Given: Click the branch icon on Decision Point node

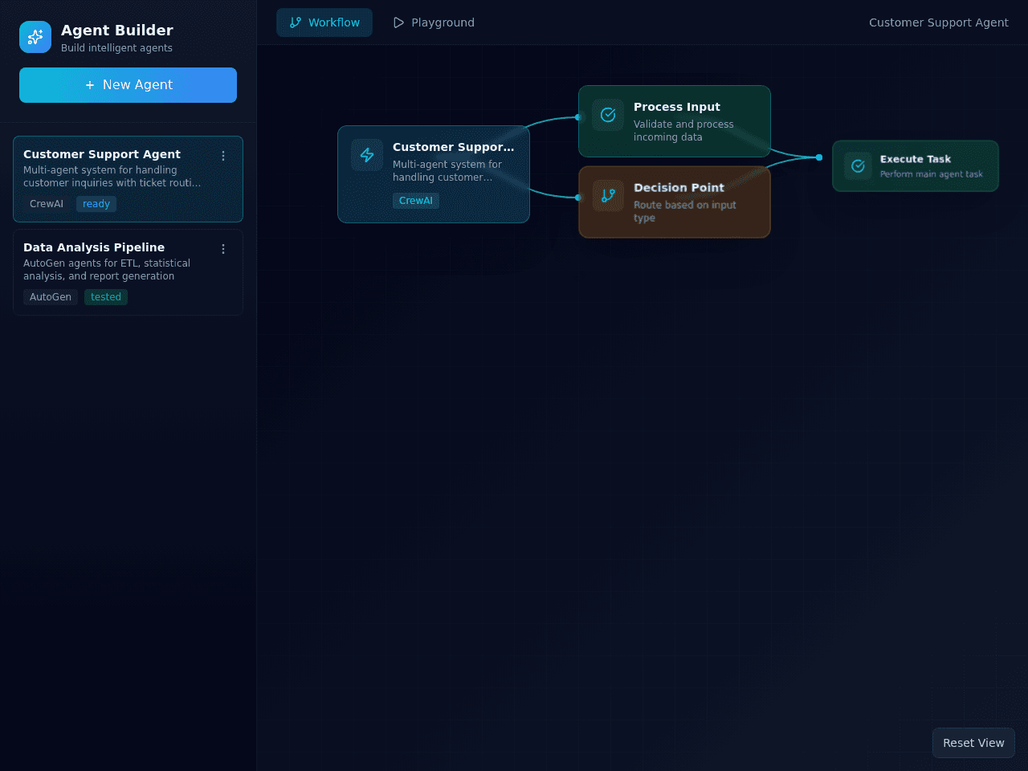Looking at the screenshot, I should pyautogui.click(x=608, y=196).
